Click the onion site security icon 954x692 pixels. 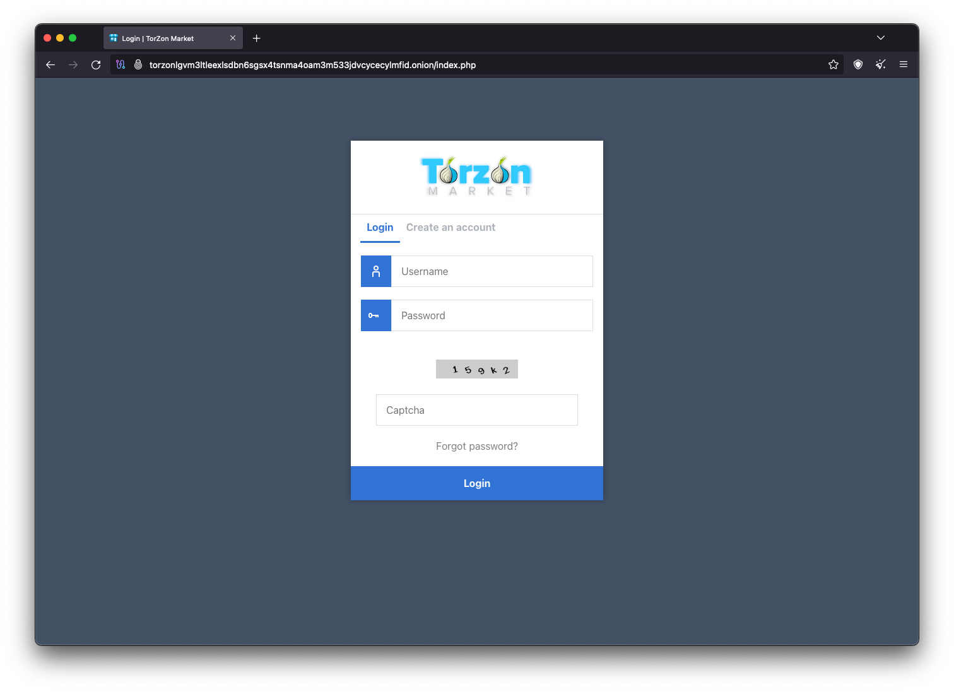(x=138, y=65)
